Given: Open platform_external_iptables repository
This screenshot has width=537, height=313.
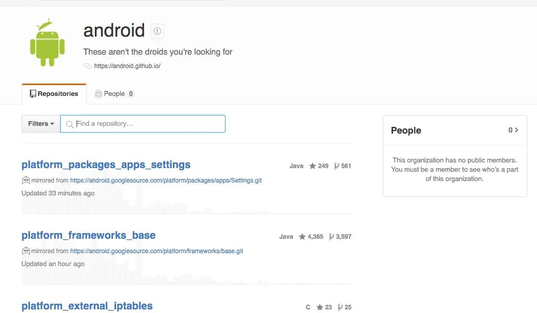Looking at the screenshot, I should click(87, 306).
